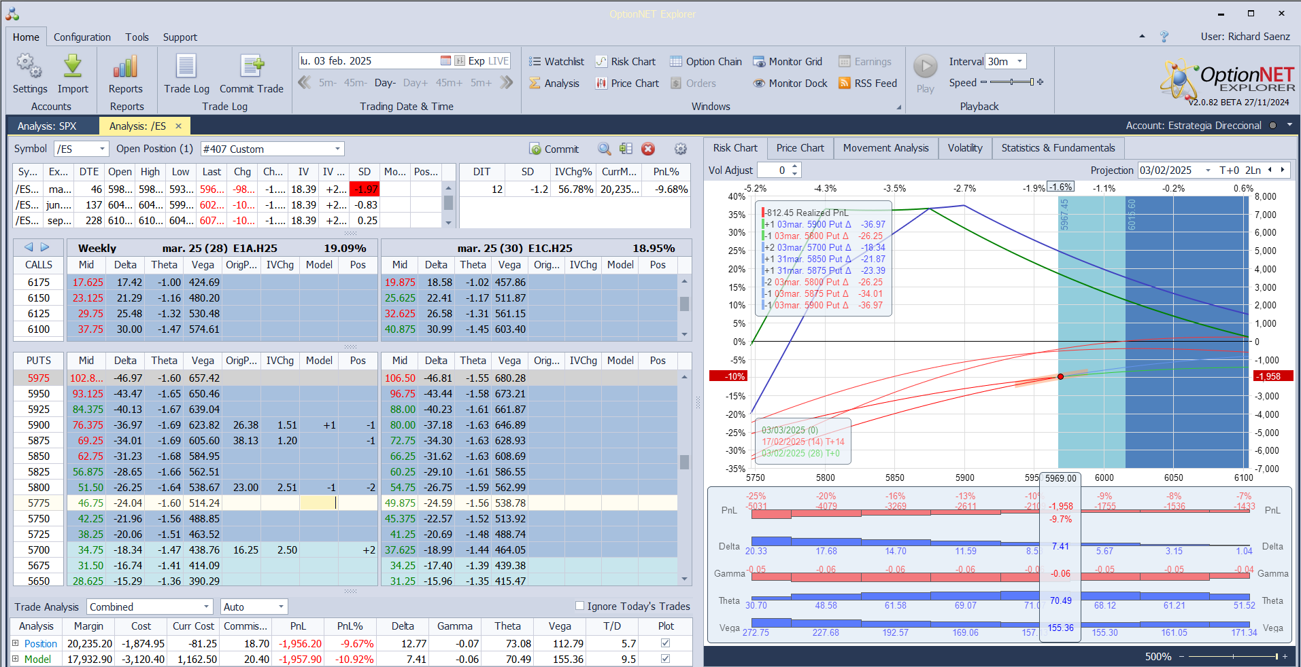The height and width of the screenshot is (667, 1301).
Task: Increase chart zoom with plus button
Action: click(x=1285, y=656)
